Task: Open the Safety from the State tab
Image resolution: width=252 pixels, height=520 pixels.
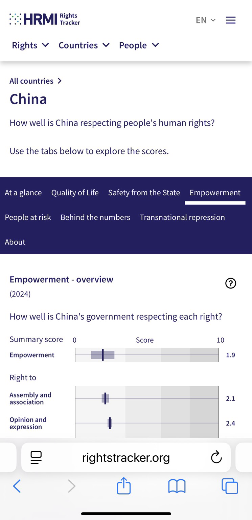Action: (x=144, y=193)
